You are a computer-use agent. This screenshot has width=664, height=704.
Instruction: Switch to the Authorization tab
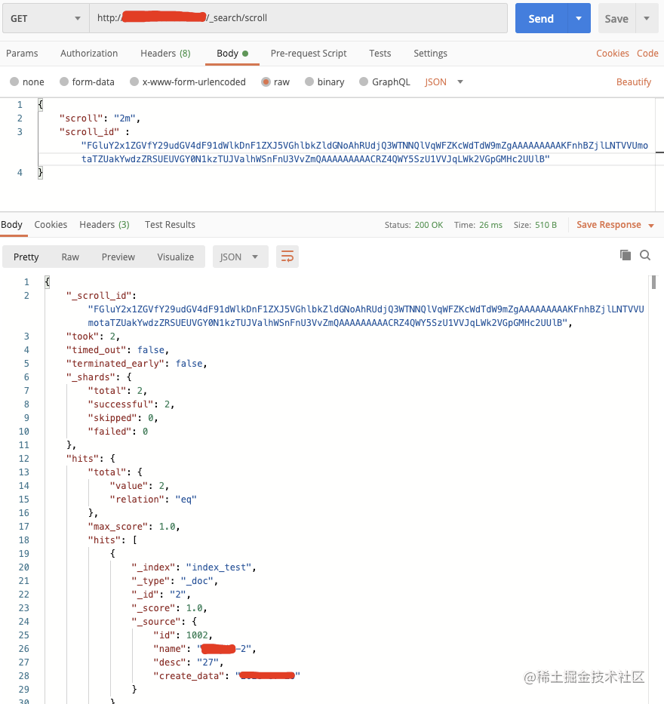coord(89,54)
